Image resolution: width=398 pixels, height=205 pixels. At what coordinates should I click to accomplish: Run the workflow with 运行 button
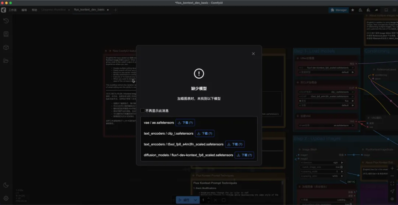[184, 200]
